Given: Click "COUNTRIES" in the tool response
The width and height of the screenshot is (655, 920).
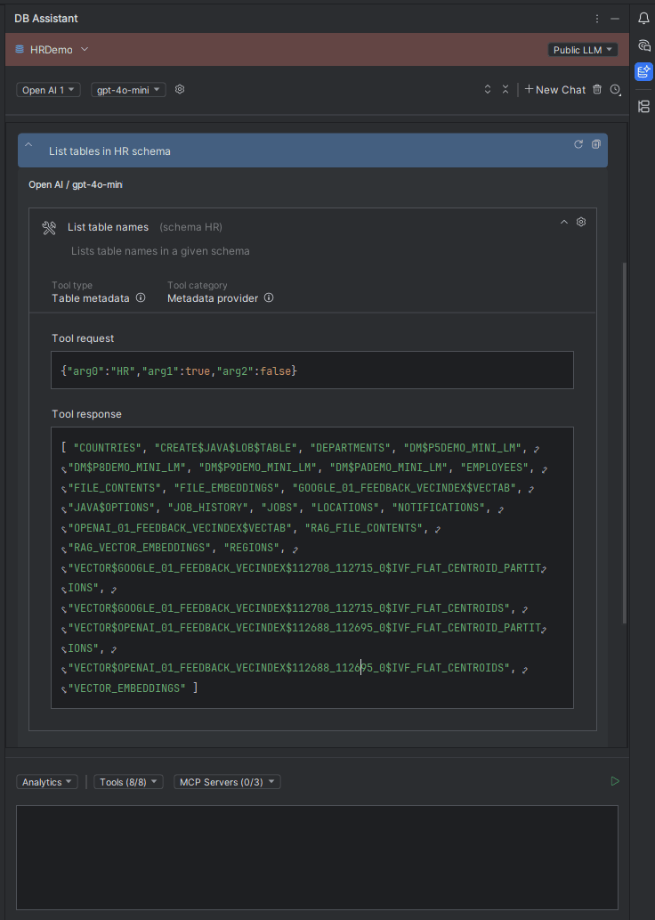Looking at the screenshot, I should click(x=108, y=448).
